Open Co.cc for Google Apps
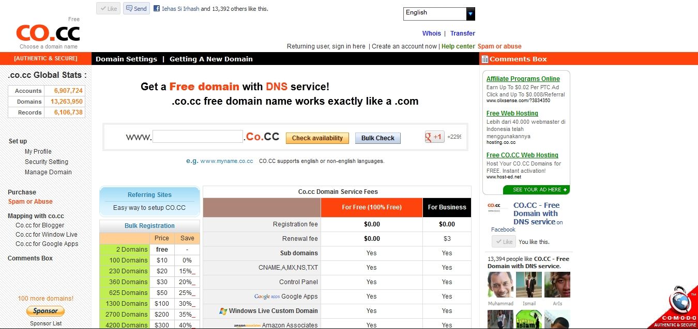 [x=47, y=244]
